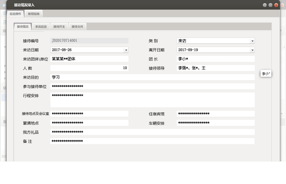Click the 接待领导 input field
The width and height of the screenshot is (286, 184).
pos(216,68)
